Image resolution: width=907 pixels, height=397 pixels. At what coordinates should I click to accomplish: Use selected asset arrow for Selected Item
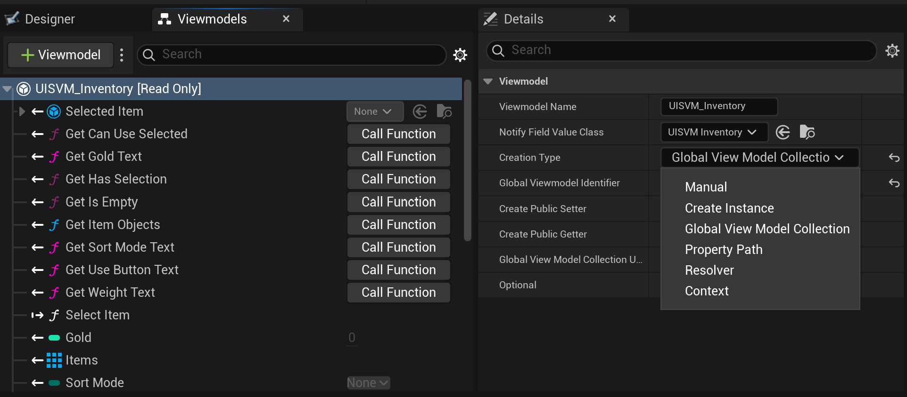click(x=420, y=111)
